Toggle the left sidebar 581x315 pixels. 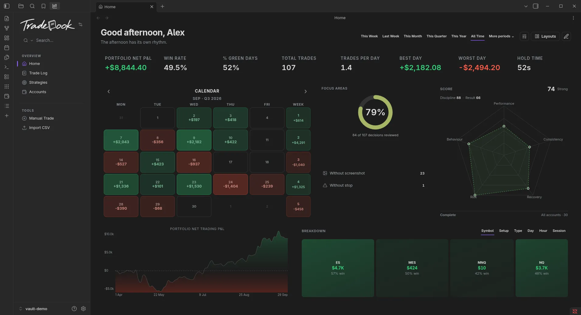click(x=7, y=6)
